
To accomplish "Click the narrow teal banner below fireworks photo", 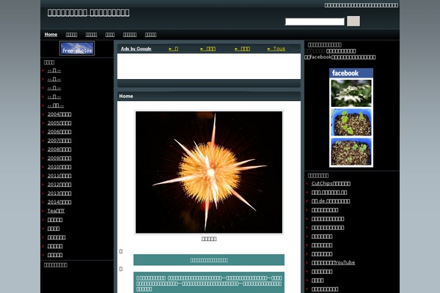I will pyautogui.click(x=209, y=260).
